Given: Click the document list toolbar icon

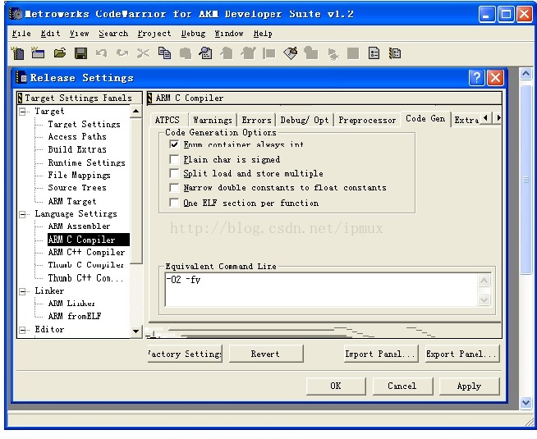Looking at the screenshot, I should tap(374, 53).
